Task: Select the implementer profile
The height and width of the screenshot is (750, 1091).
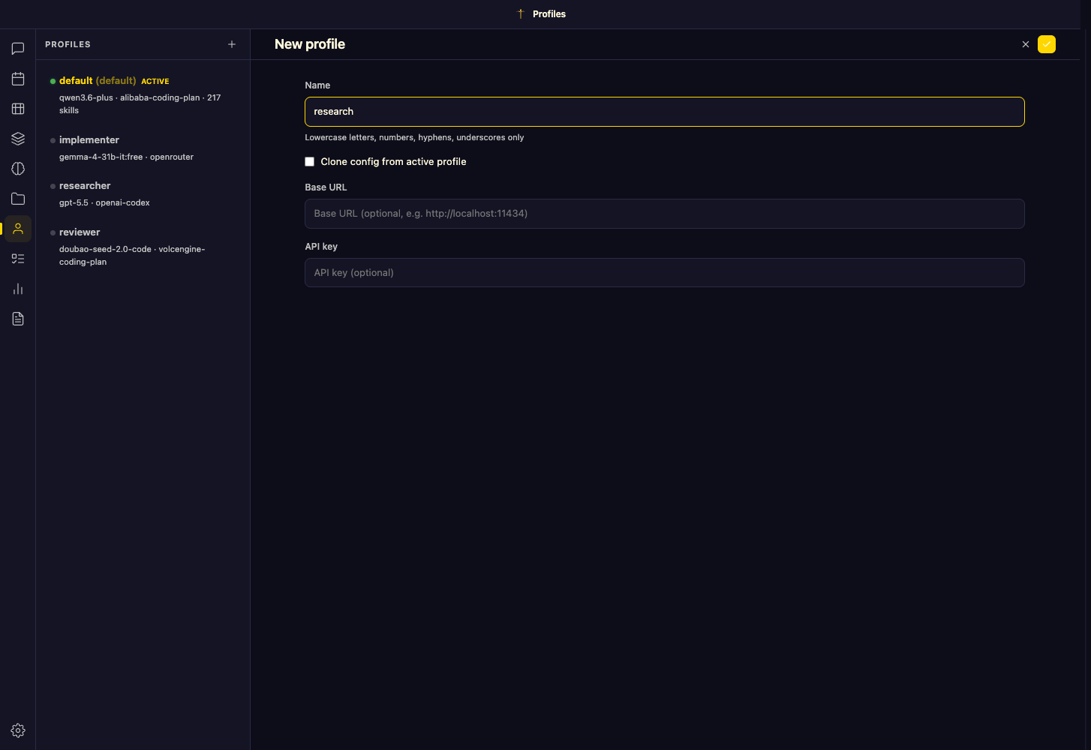Action: pyautogui.click(x=143, y=148)
